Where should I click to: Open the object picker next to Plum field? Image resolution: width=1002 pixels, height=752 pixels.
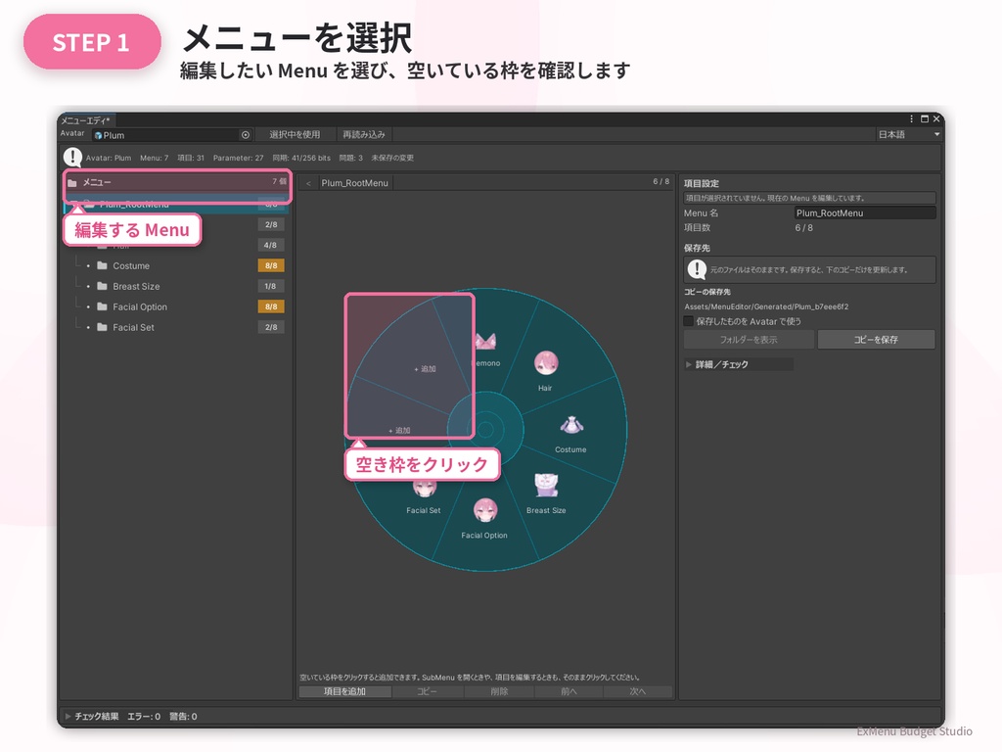246,135
